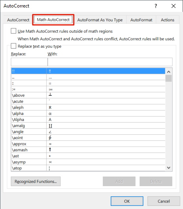The height and width of the screenshot is (209, 183).
Task: Click the contour integral symbol for \aoint
Action: 50,138
